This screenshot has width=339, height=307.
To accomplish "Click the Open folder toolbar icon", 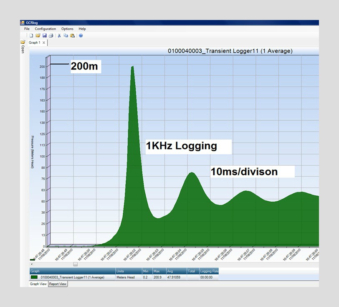I will (38, 36).
